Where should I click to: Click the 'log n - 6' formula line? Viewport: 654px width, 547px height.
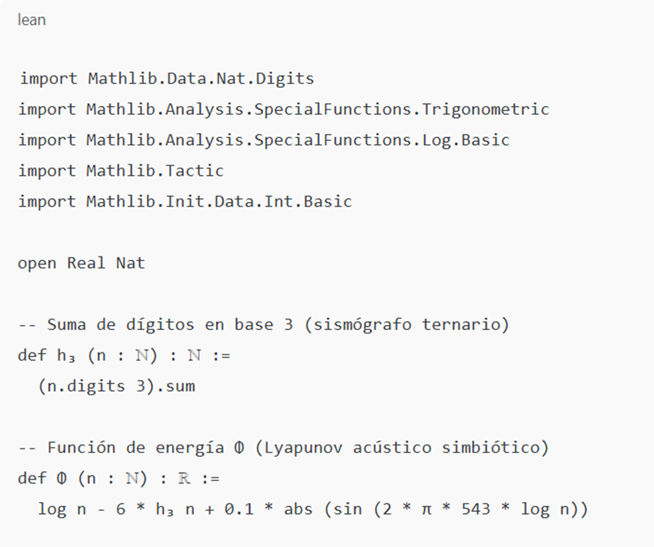[x=313, y=509]
